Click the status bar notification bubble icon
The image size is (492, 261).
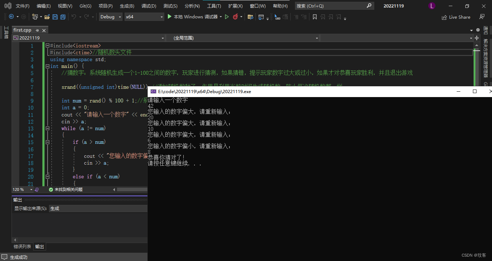tap(4, 257)
